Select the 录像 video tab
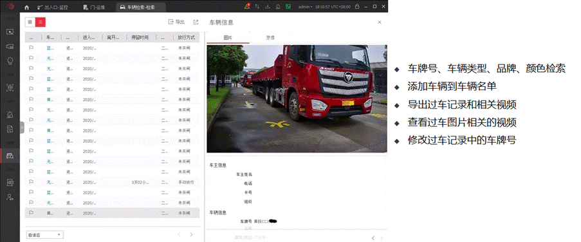 point(270,37)
